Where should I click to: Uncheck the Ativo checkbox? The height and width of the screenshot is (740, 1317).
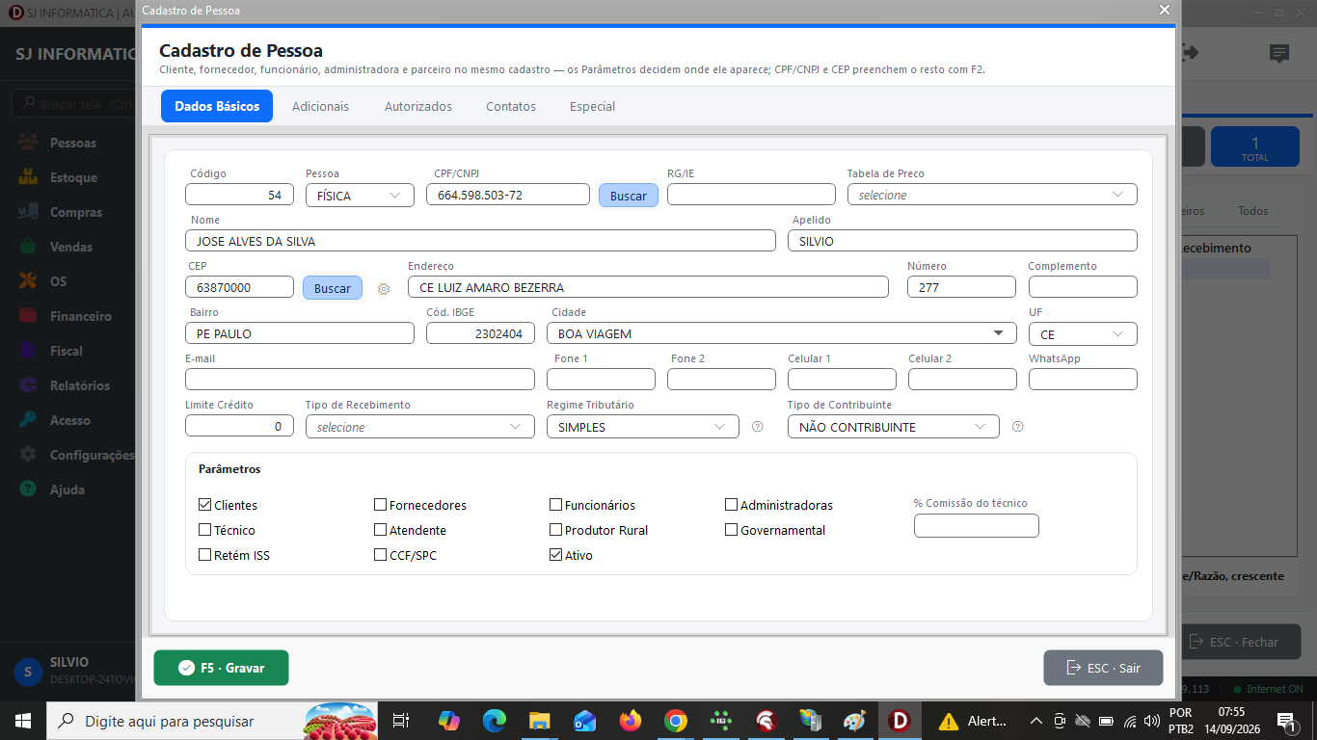tap(555, 555)
